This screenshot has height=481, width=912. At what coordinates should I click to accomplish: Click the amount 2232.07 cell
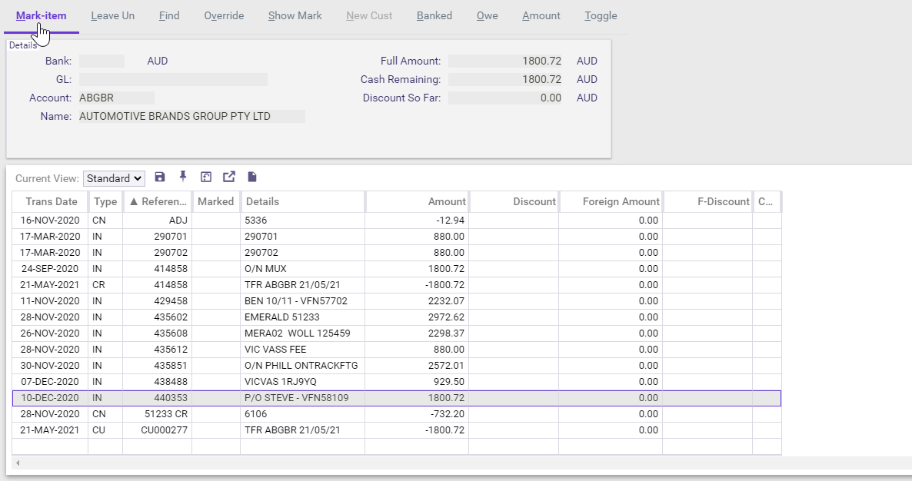tap(417, 301)
